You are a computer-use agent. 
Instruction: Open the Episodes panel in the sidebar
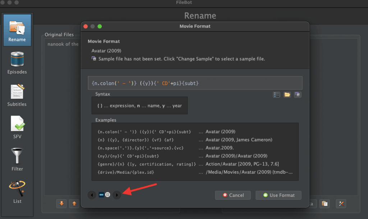tap(17, 63)
